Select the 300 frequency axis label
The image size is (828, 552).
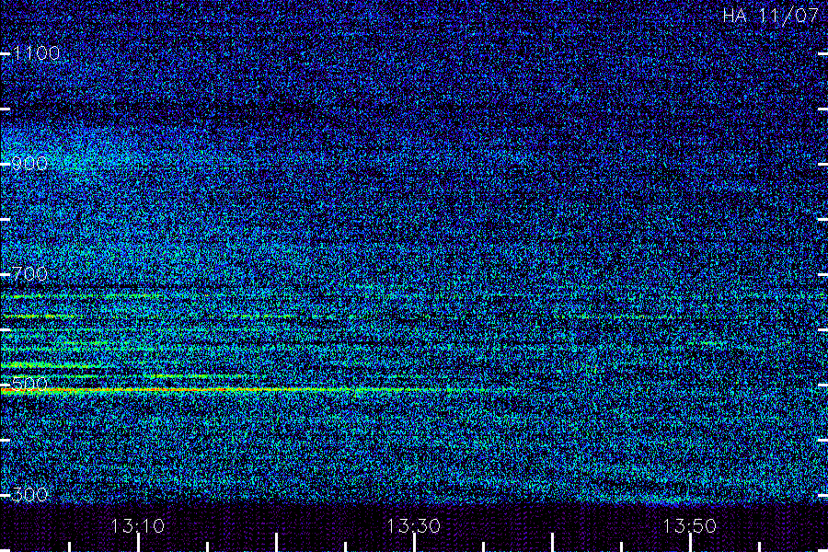pyautogui.click(x=29, y=494)
